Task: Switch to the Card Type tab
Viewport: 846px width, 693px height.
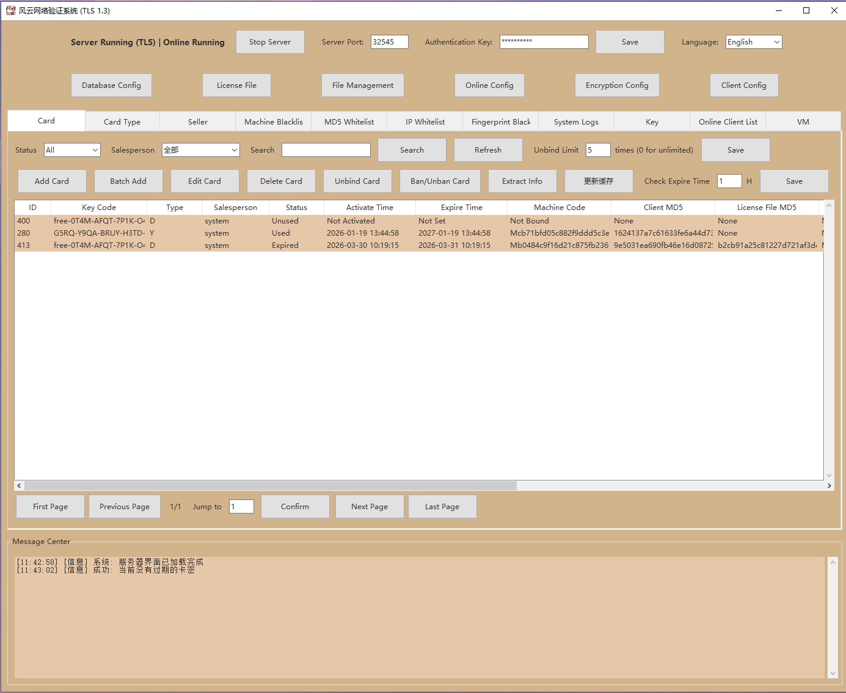Action: tap(122, 122)
